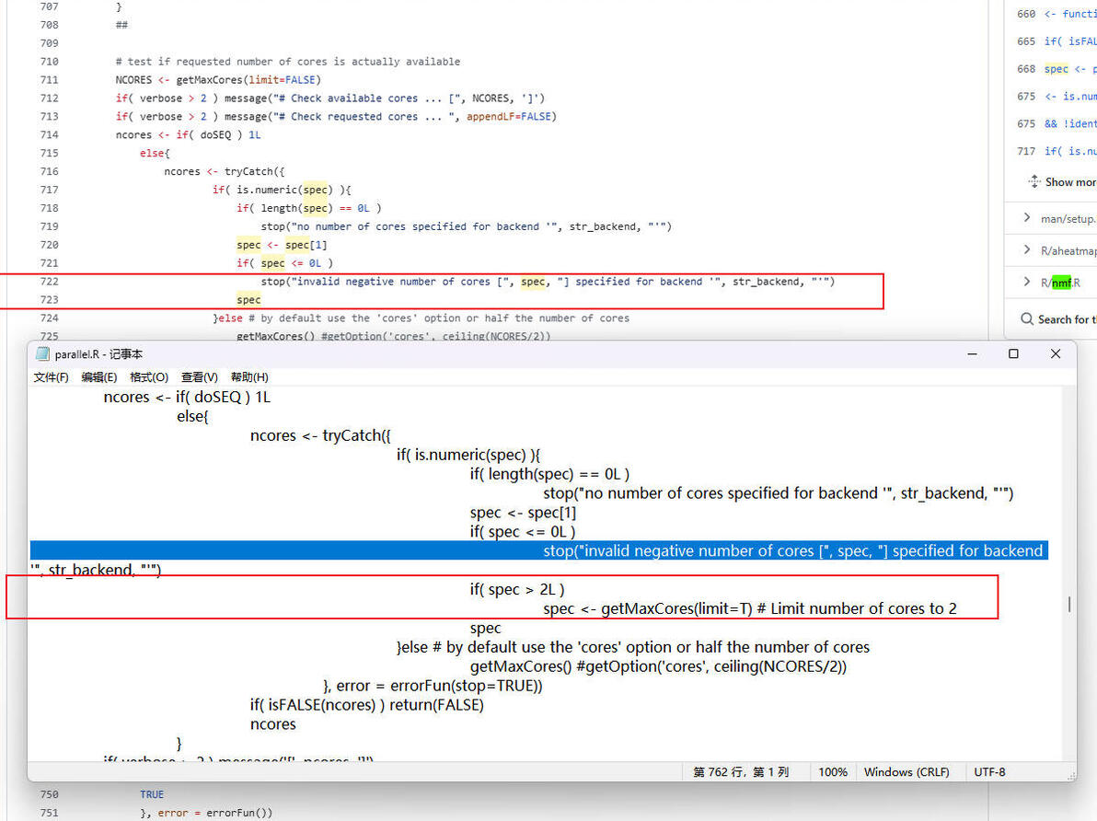Open the 格式(O) menu in Notepad

149,377
